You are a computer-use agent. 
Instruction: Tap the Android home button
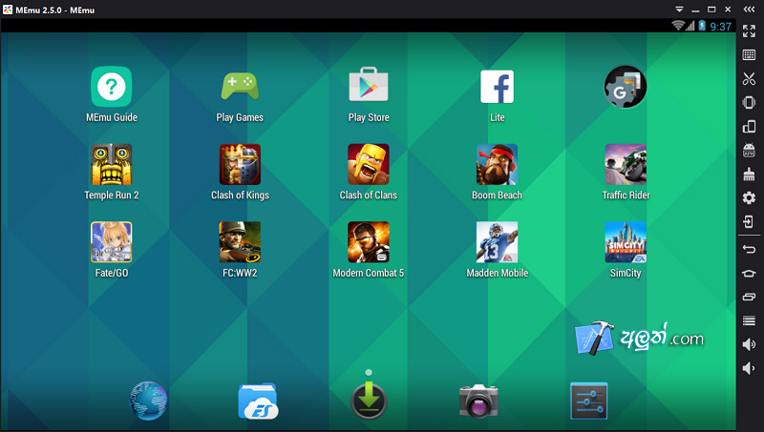click(749, 274)
